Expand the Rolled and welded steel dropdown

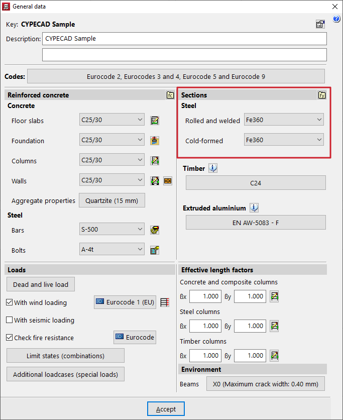[x=284, y=120]
